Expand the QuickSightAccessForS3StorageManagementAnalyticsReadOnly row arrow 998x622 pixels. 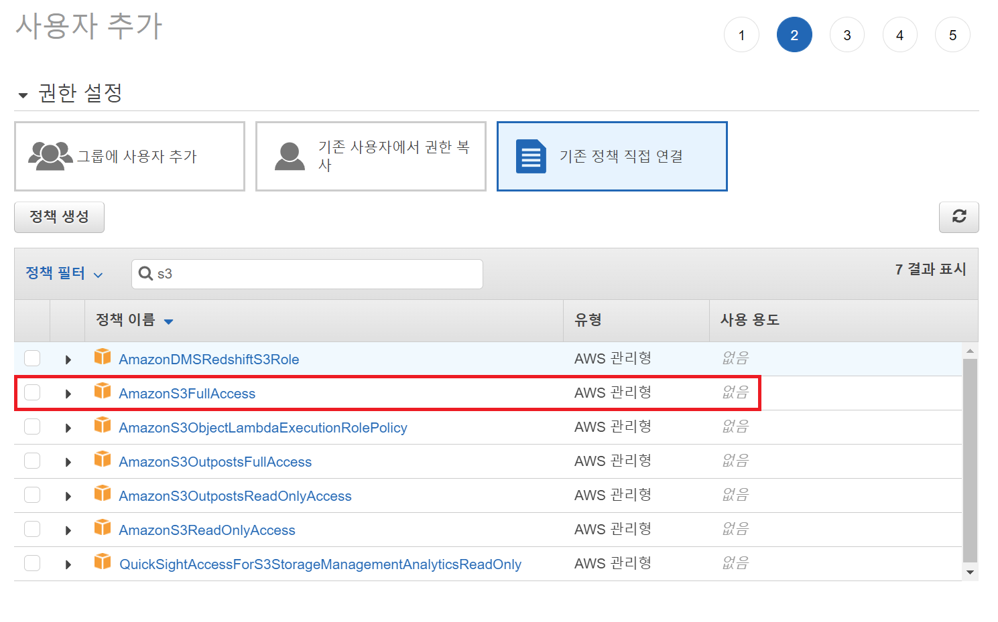[x=68, y=564]
